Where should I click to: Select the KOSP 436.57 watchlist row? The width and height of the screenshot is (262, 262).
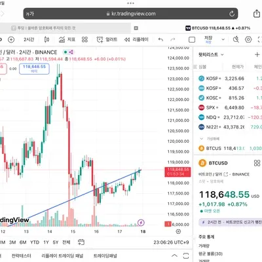pos(228,88)
